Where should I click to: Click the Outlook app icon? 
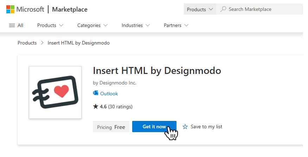[96, 94]
